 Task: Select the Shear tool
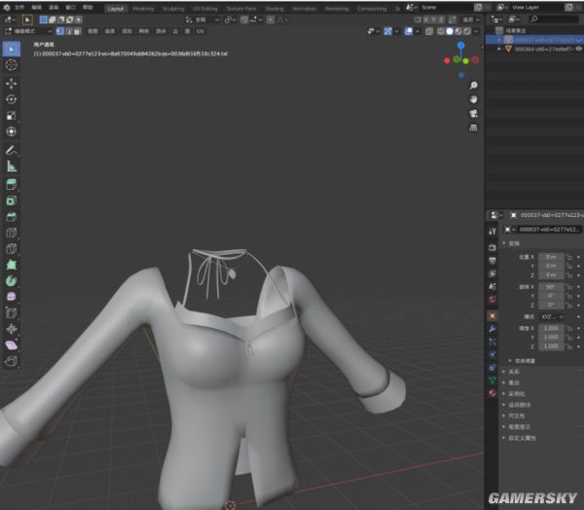12,345
